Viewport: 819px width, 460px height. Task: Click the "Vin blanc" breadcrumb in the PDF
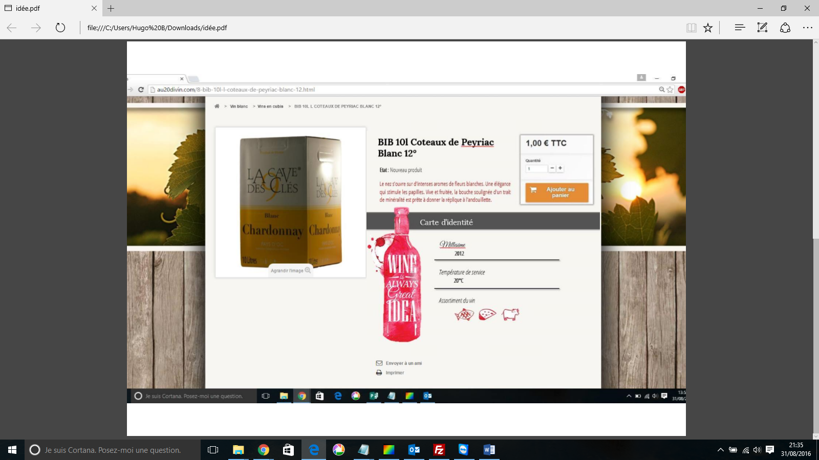[x=239, y=106]
